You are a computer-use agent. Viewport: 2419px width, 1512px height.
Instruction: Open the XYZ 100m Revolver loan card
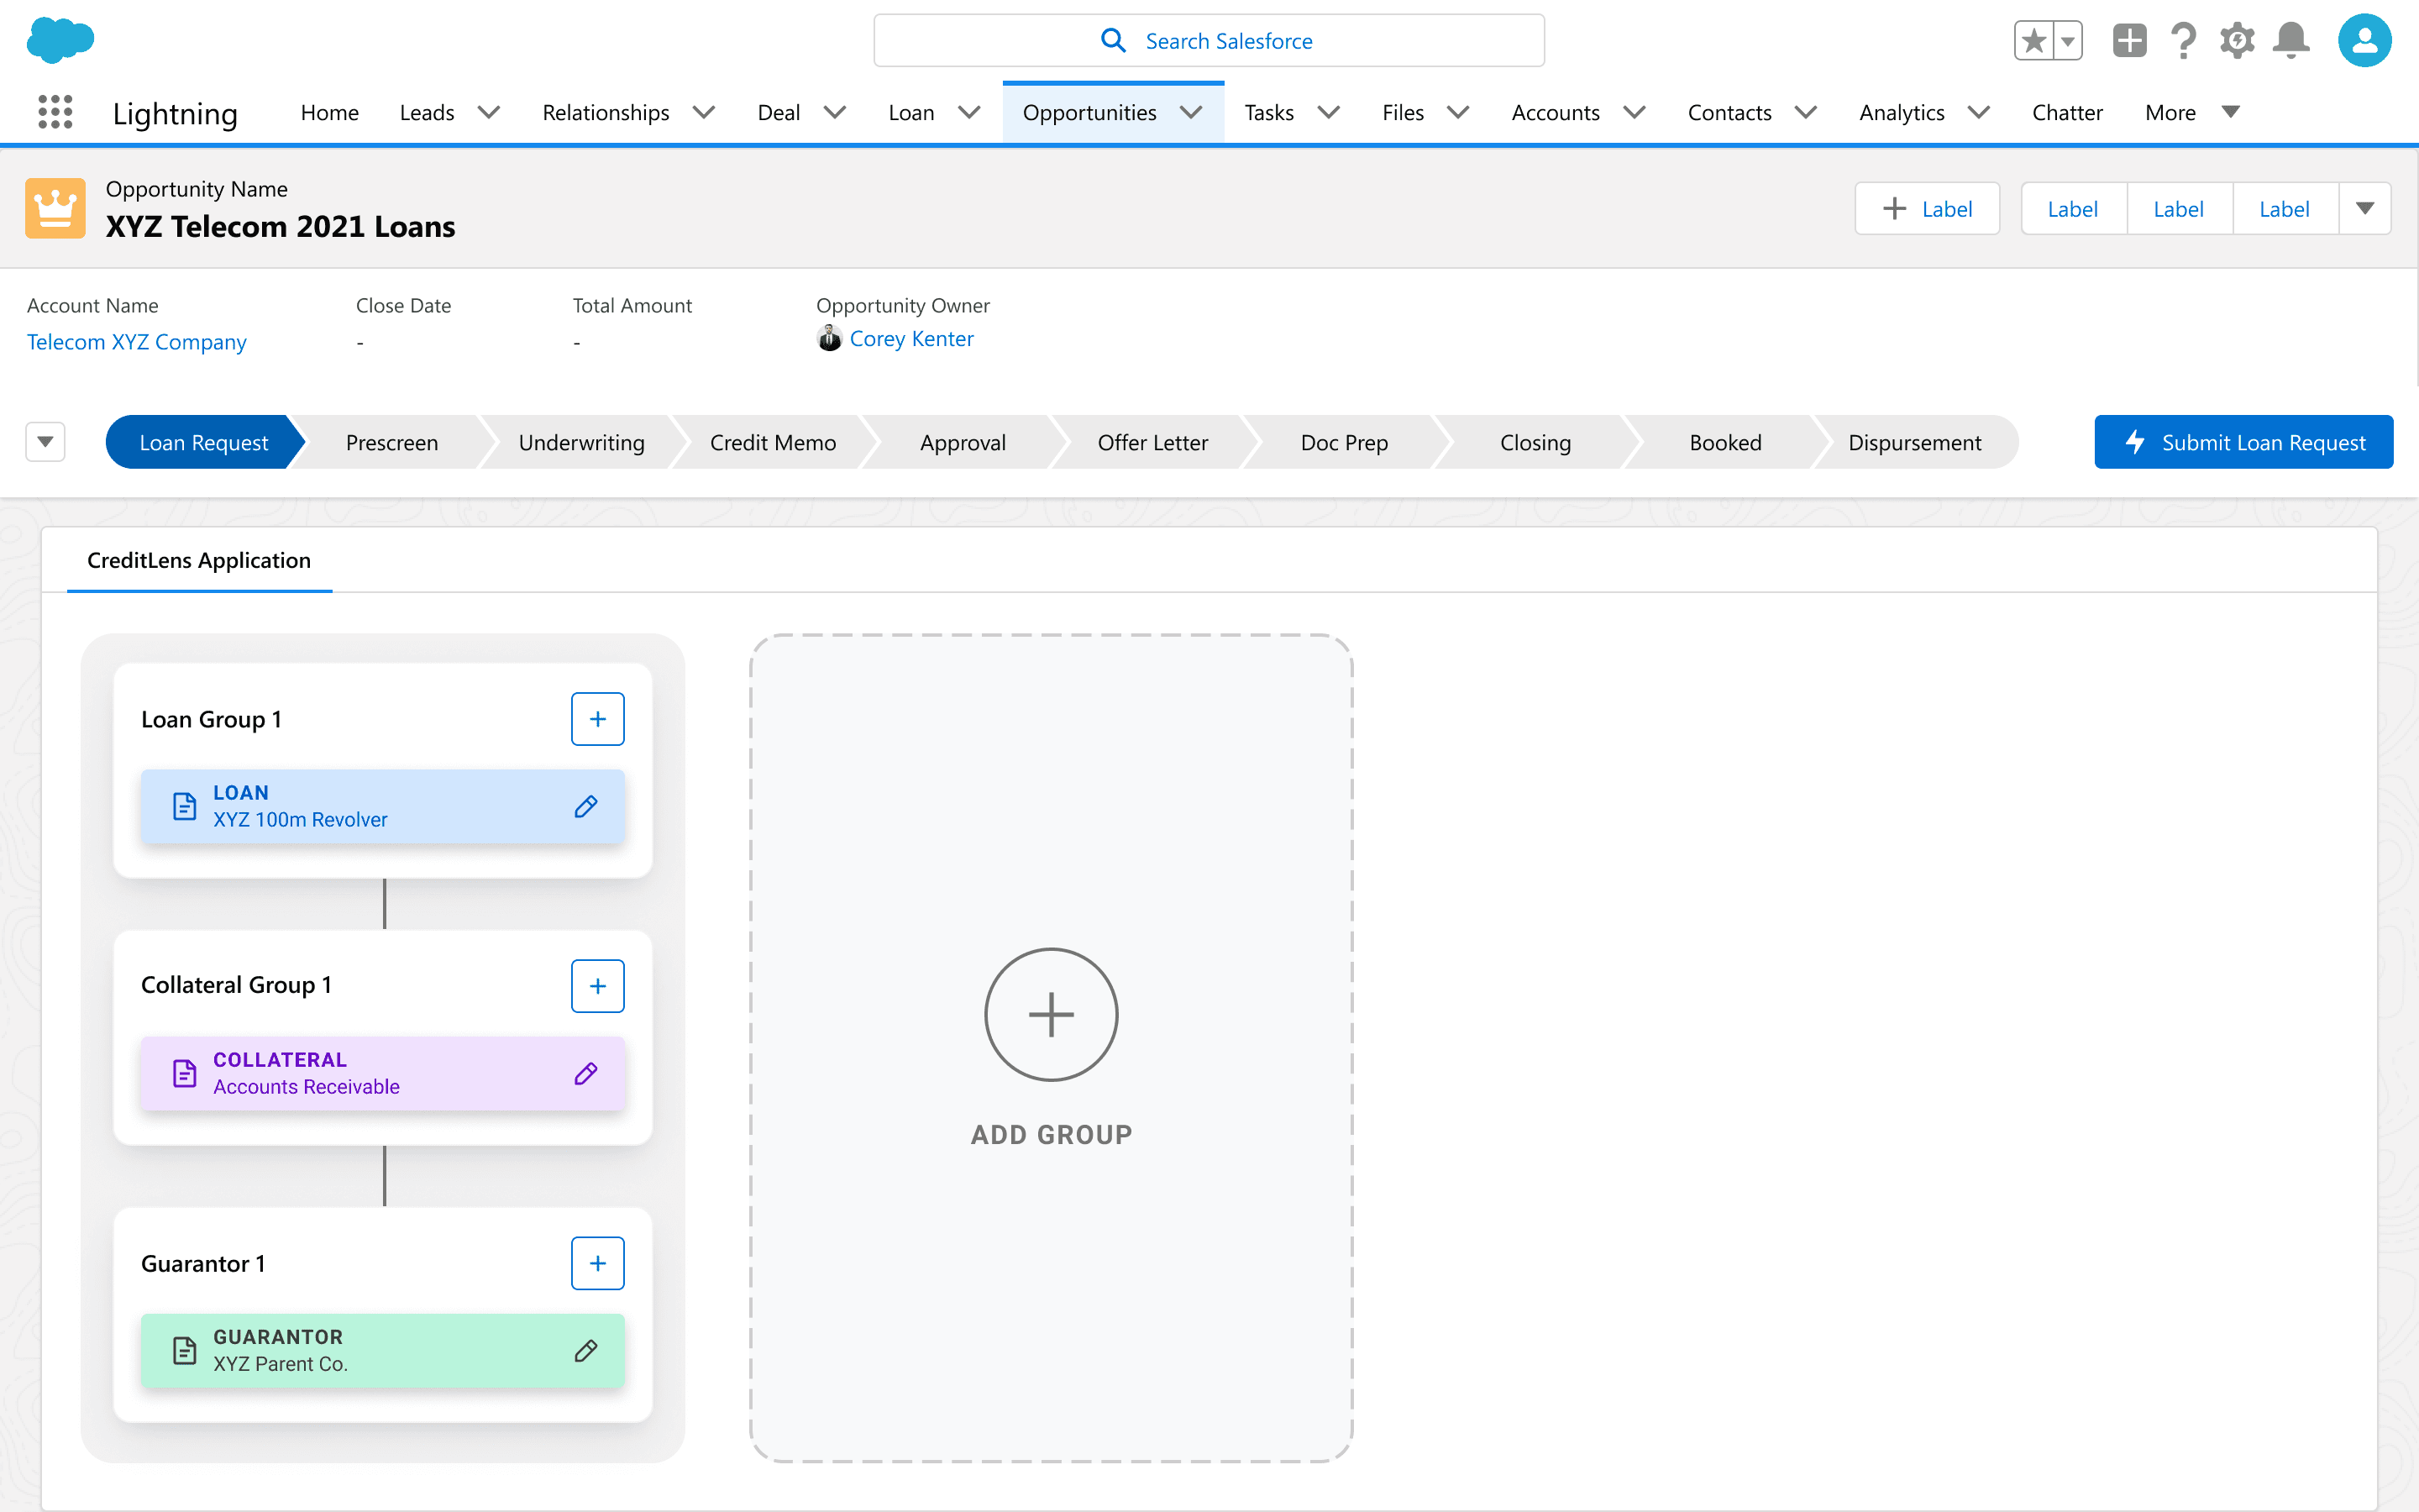click(x=383, y=806)
